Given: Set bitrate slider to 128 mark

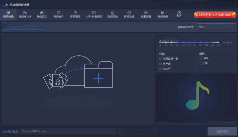Looking at the screenshot, I should pos(189,42).
